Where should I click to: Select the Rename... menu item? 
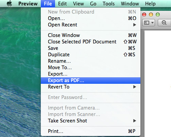point(90,61)
